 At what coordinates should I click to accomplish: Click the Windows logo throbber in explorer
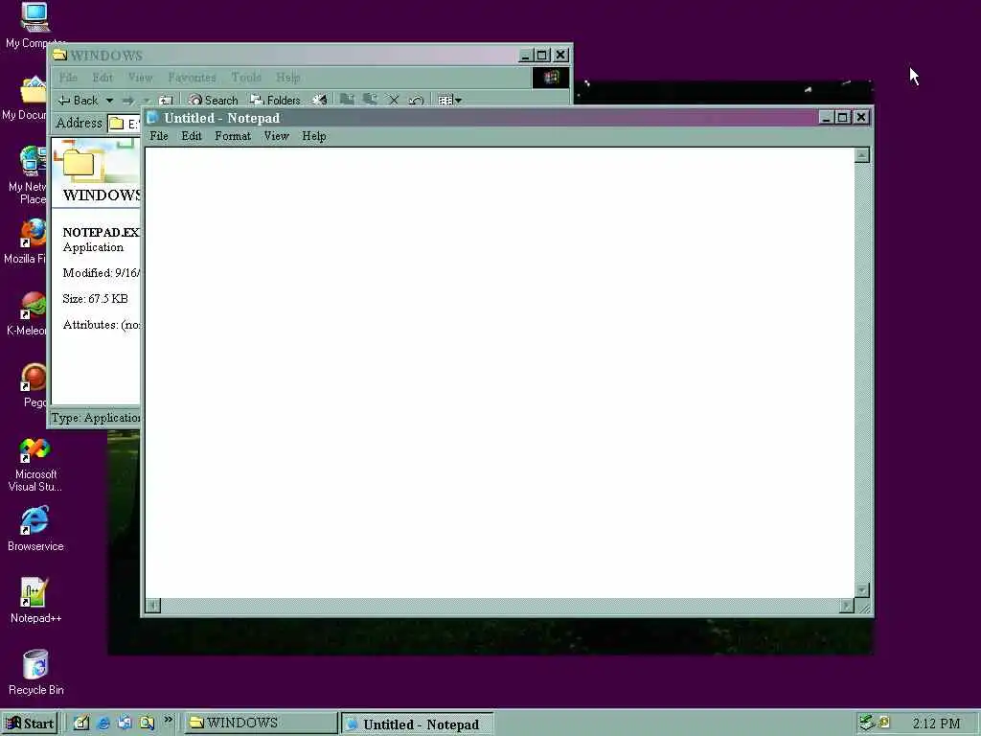coord(551,78)
